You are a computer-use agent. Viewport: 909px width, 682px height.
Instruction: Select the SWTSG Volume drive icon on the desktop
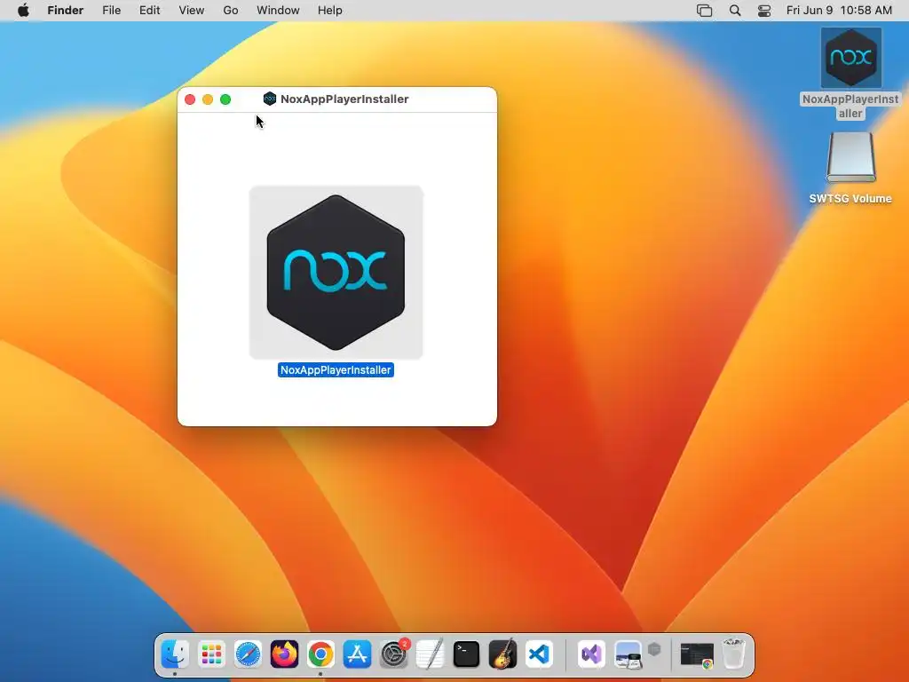(850, 158)
